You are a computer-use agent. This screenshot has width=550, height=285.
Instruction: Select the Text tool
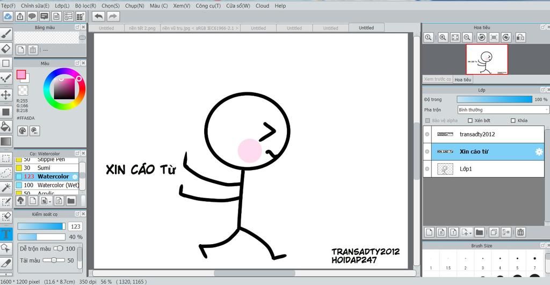[x=6, y=234]
